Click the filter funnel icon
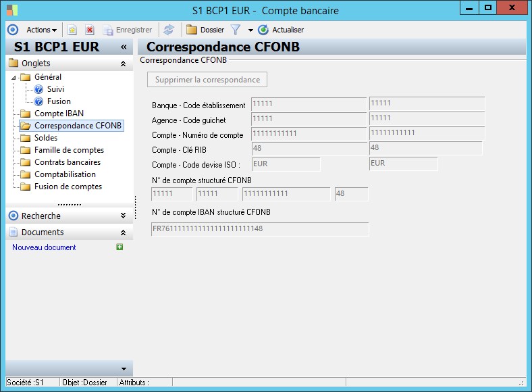This screenshot has height=392, width=532. tap(236, 30)
